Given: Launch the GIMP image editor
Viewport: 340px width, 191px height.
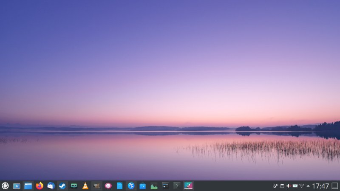Looking at the screenshot, I should point(97,186).
